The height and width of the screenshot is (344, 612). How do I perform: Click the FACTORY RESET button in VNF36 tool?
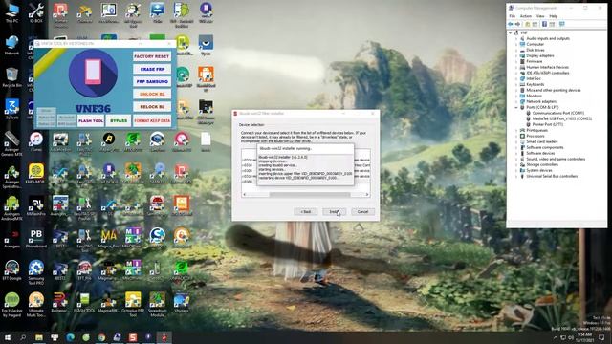click(x=152, y=56)
